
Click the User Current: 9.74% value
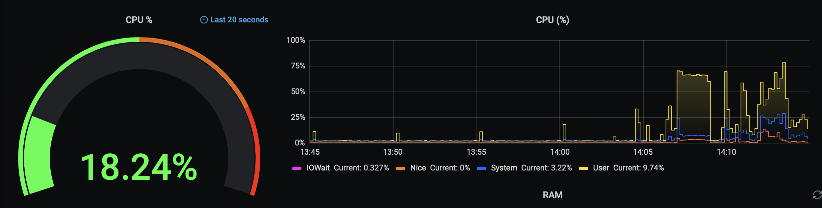pyautogui.click(x=638, y=168)
